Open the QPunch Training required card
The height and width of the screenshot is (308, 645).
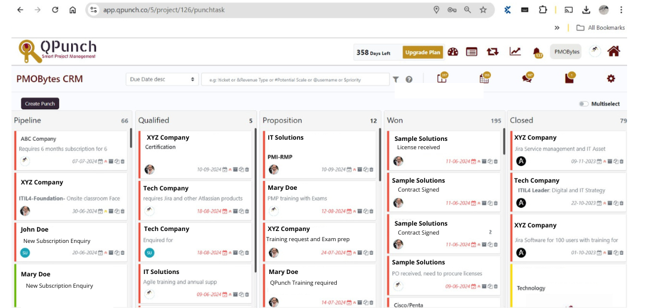pyautogui.click(x=319, y=286)
